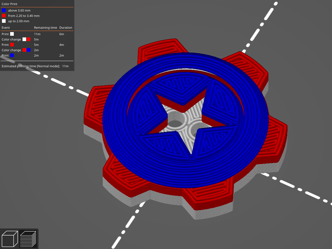Select white swatch in first Print row
Screen dimensions: 332x249
click(x=12, y=34)
